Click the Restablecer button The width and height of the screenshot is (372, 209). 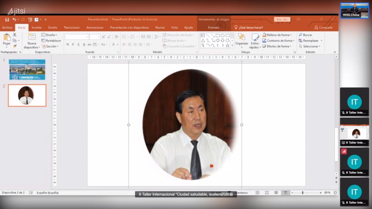(x=51, y=41)
